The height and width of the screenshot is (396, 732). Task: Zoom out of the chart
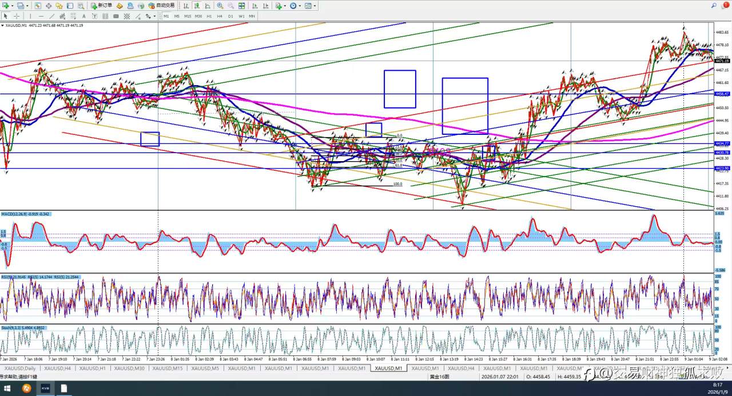tap(230, 6)
